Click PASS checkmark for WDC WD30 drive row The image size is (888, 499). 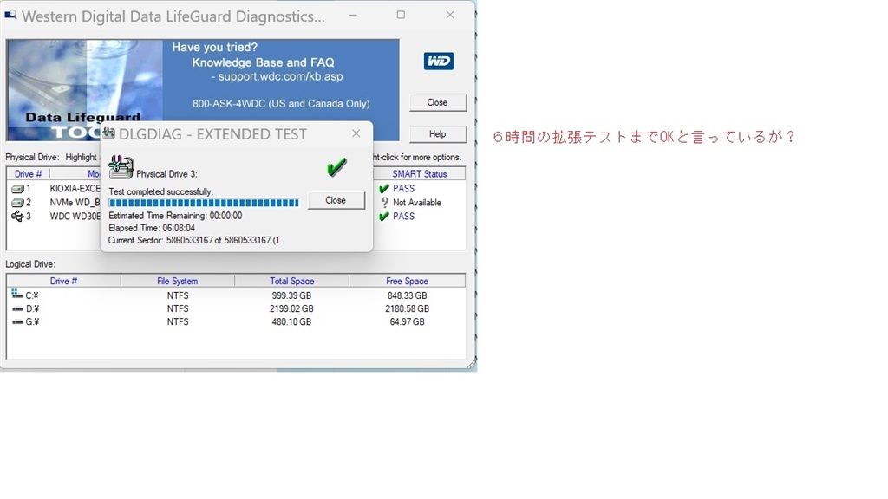pyautogui.click(x=384, y=216)
